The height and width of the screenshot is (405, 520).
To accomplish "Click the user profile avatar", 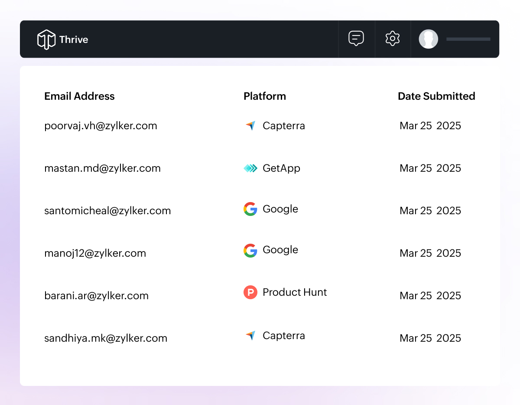I will (x=428, y=39).
